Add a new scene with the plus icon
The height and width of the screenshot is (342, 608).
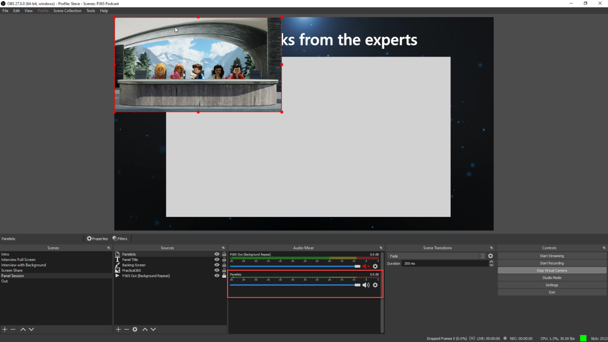click(x=4, y=329)
